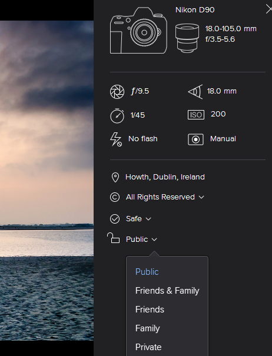Click the f/9.5 aperture value

(x=140, y=91)
